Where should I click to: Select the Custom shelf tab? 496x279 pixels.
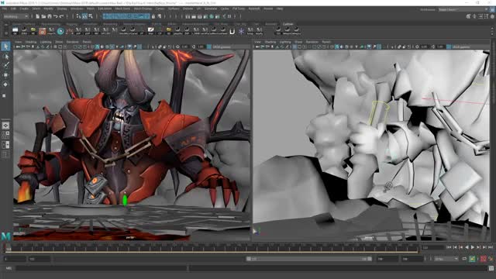(x=288, y=24)
